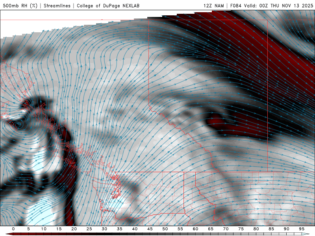Click the "Streamlines" label in the header
Screen dimensions: 315x236
[57, 6]
